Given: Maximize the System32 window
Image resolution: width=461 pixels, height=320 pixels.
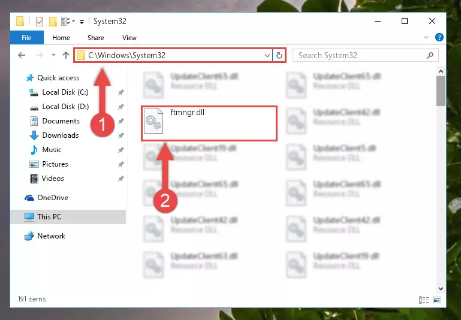Looking at the screenshot, I should pos(405,21).
